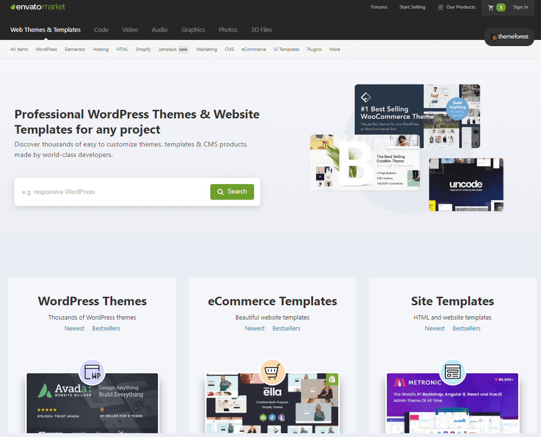Open the Elementor category menu
This screenshot has width=541, height=437.
click(x=75, y=49)
